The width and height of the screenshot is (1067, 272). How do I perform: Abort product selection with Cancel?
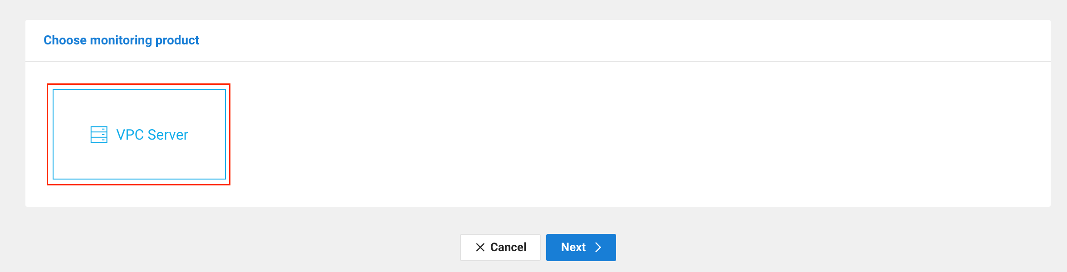point(500,248)
